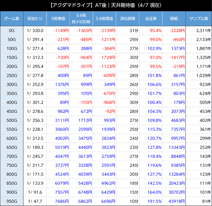Click the 出玉率 column header

point(151,19)
